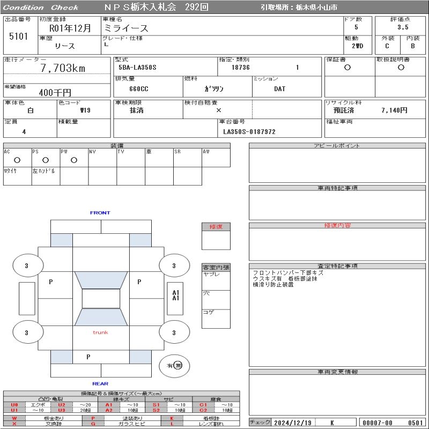The image size is (429, 429).
Task: Click vehicle history value 'リース'
Action: [x=64, y=46]
